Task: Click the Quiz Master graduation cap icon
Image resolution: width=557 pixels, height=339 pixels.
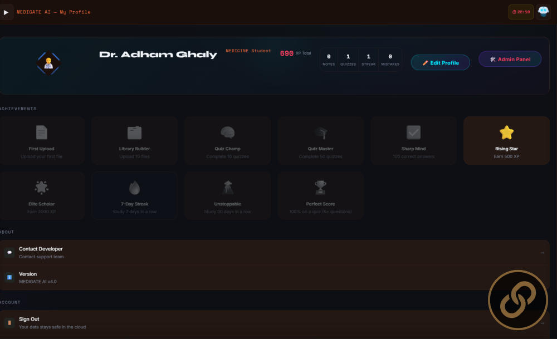Action: (321, 132)
